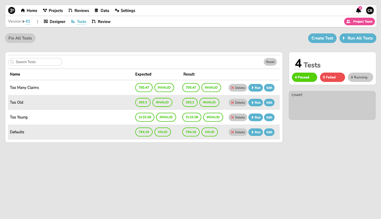Open the Project Team panel
The image size is (381, 219).
[x=359, y=22]
